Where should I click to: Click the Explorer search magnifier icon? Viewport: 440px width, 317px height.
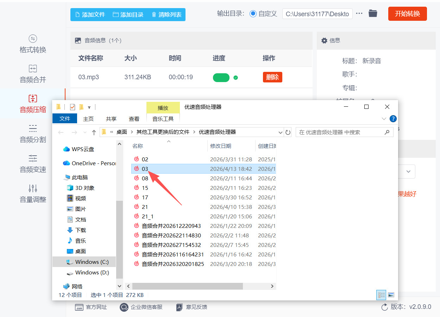point(387,132)
